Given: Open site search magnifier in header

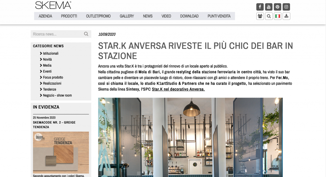Looking at the screenshot, I should [269, 16].
